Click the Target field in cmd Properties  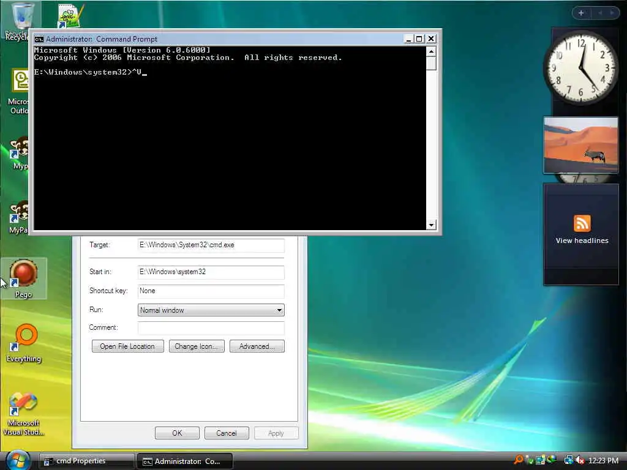[211, 245]
